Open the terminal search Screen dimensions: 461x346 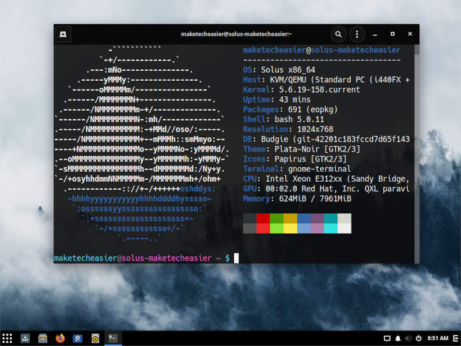(x=338, y=34)
